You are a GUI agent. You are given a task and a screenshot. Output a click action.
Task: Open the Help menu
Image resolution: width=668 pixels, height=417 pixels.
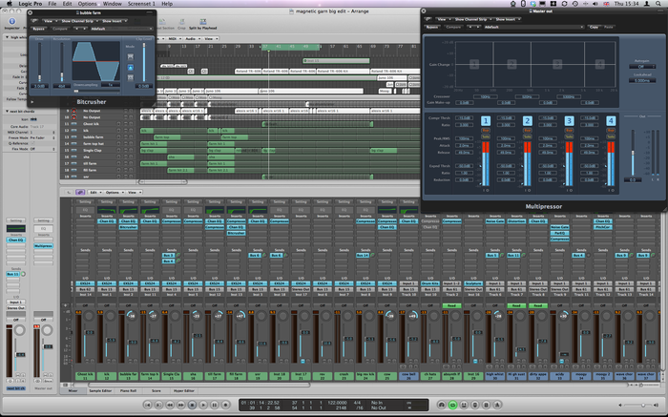pos(167,4)
